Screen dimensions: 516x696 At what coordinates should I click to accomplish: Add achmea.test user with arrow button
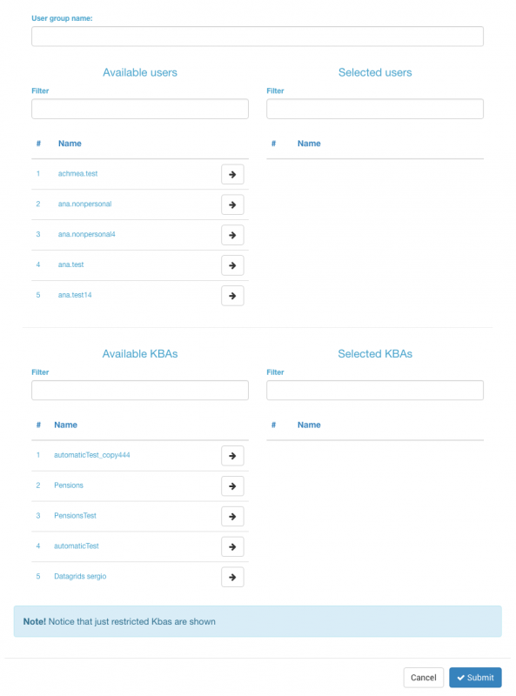click(232, 175)
